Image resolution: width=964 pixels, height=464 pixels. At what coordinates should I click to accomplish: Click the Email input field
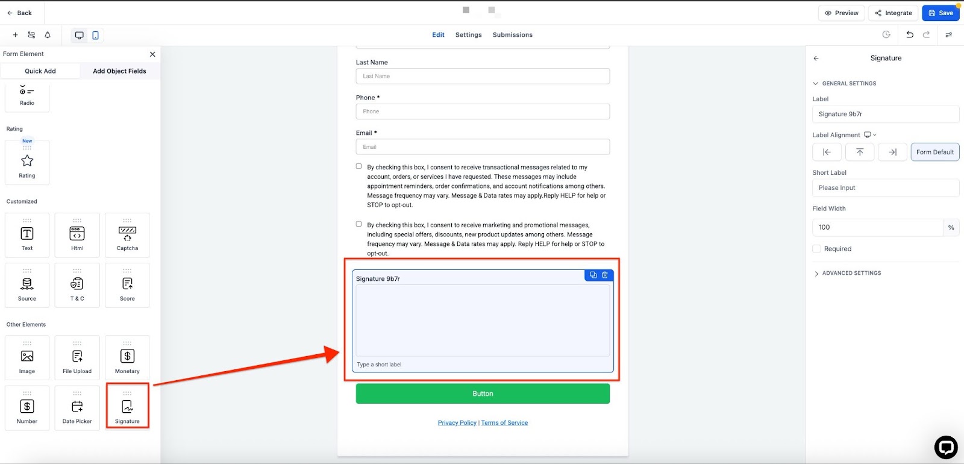pos(483,147)
